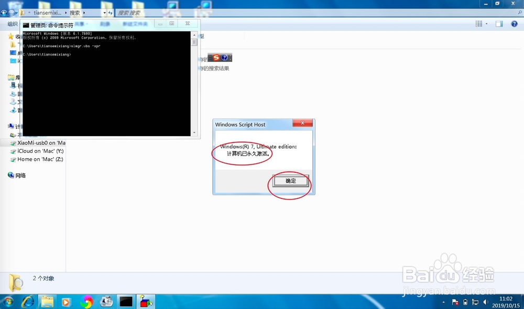Click the search magnifier icon
The width and height of the screenshot is (524, 309).
point(520,13)
